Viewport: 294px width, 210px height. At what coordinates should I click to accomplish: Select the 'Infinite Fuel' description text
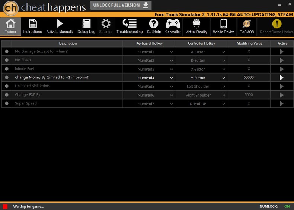[24, 68]
